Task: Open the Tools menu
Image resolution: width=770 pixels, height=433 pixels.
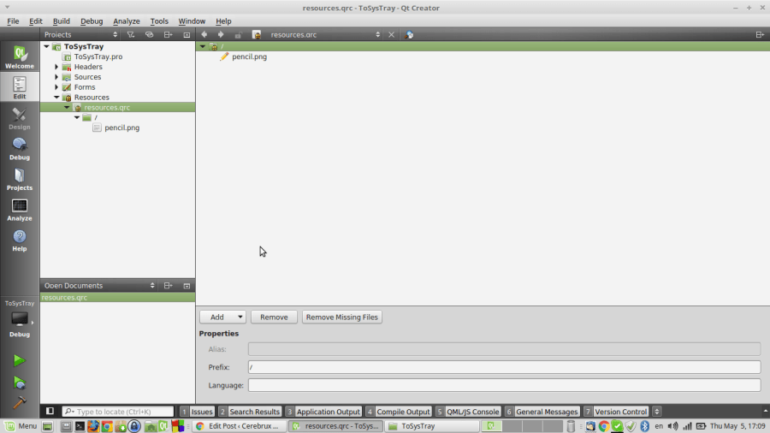Action: (159, 21)
